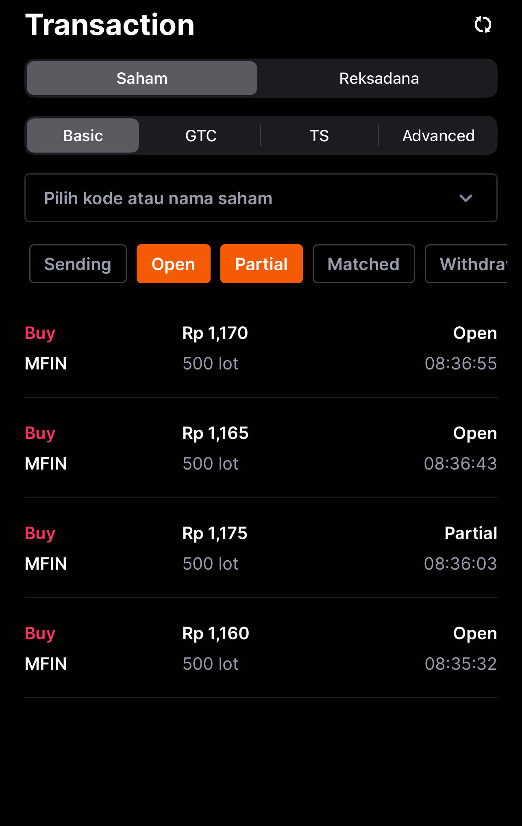
Task: Enable the Withdraw status filter
Action: pos(466,264)
